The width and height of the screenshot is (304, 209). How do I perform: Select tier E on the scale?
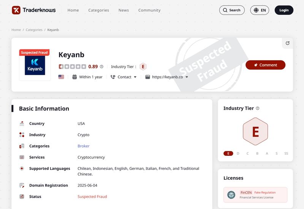[228, 154]
